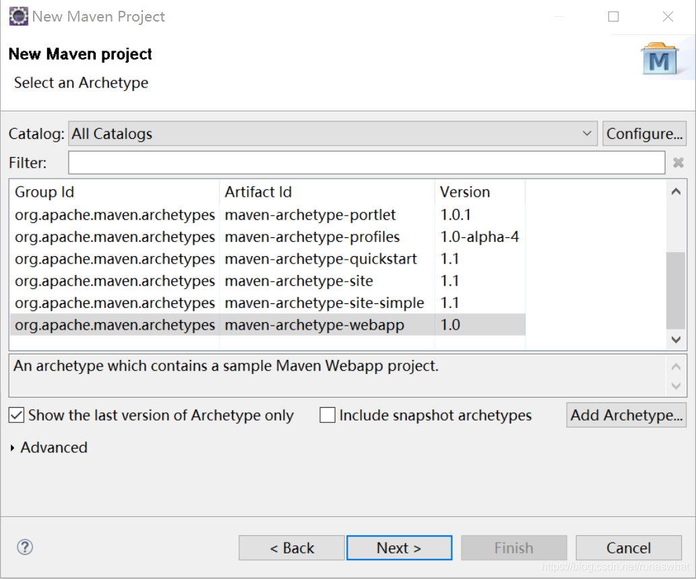Screen dimensions: 696x579
Task: Click the help question mark icon
Action: (x=25, y=547)
